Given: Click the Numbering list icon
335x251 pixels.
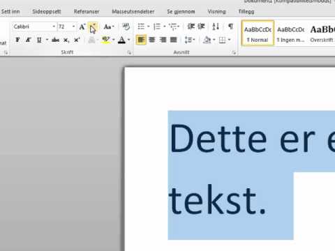Looking at the screenshot, I should 157,26.
